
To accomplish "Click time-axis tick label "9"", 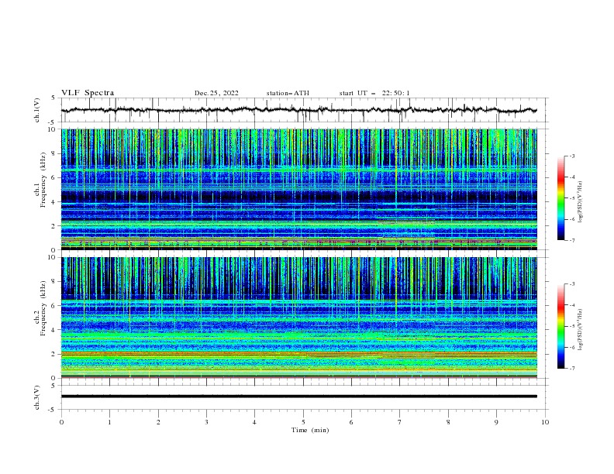I will (x=496, y=422).
